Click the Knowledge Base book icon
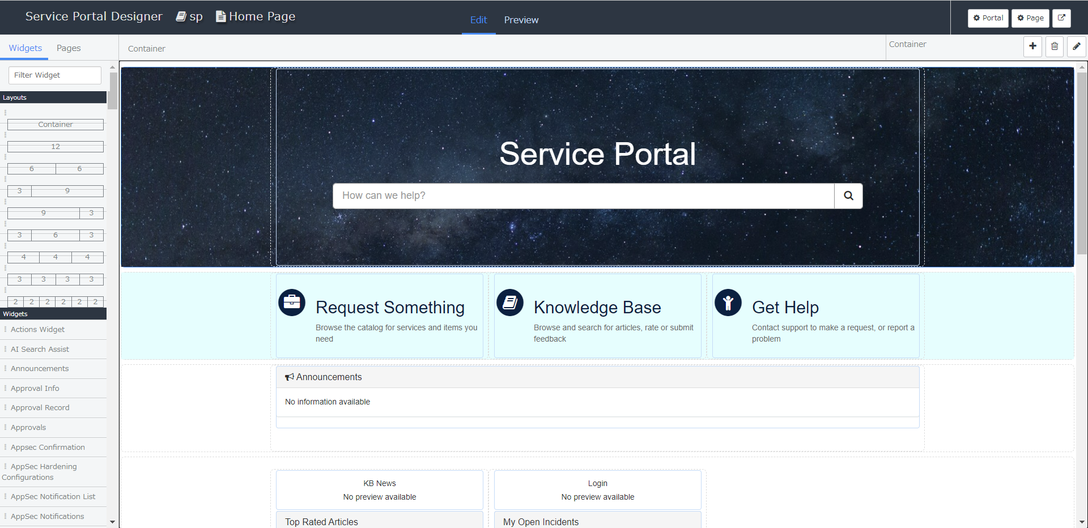Viewport: 1088px width, 528px height. 509,302
